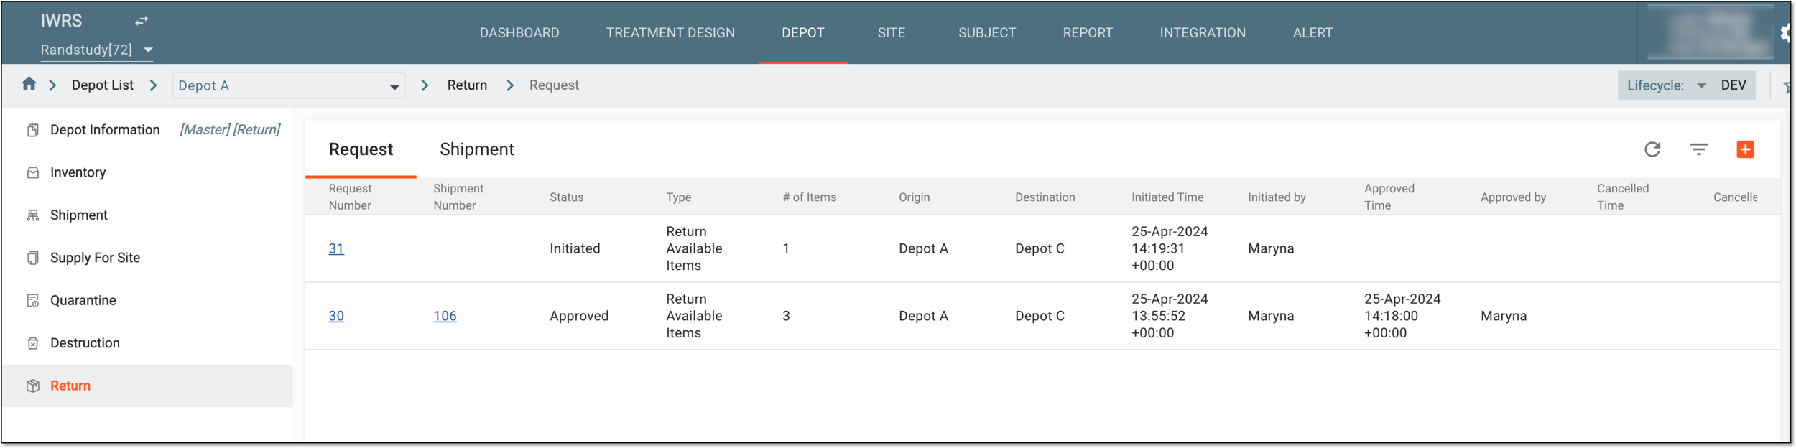Screen dimensions: 1796x448
Task: Open Shipment in the left sidebar
Action: coord(78,215)
